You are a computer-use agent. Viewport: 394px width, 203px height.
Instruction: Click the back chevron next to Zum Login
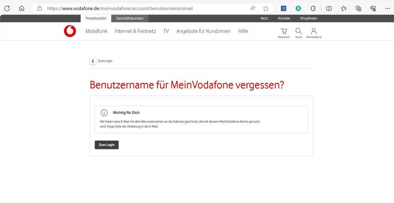pyautogui.click(x=93, y=61)
